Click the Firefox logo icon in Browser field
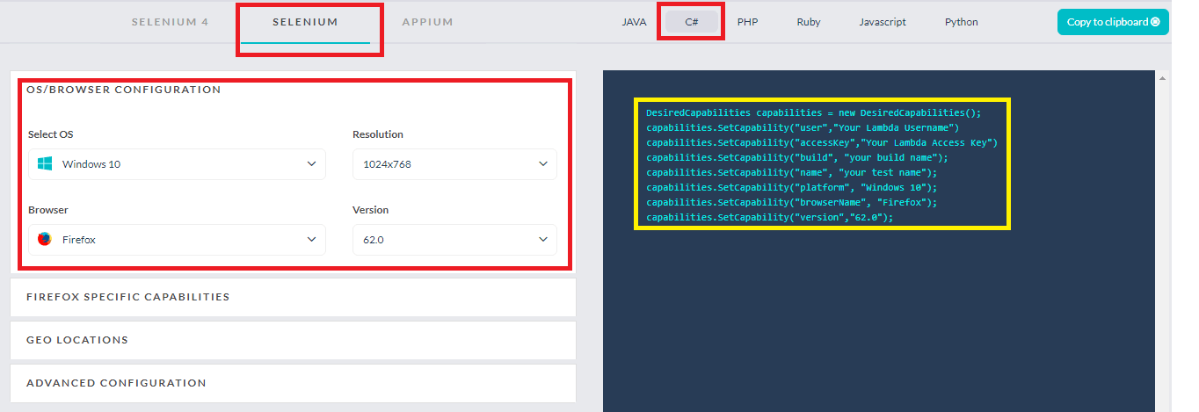 (45, 239)
